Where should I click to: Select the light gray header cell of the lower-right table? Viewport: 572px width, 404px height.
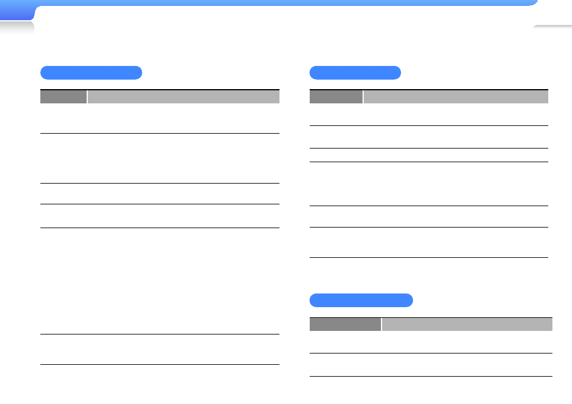click(467, 324)
